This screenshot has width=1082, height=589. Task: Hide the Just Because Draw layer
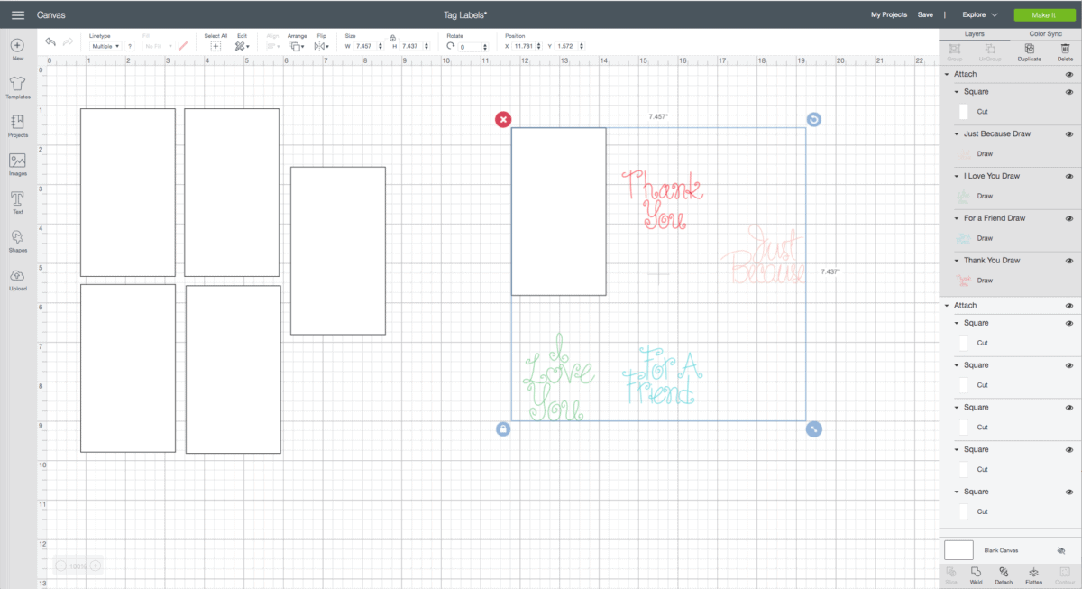click(1068, 134)
